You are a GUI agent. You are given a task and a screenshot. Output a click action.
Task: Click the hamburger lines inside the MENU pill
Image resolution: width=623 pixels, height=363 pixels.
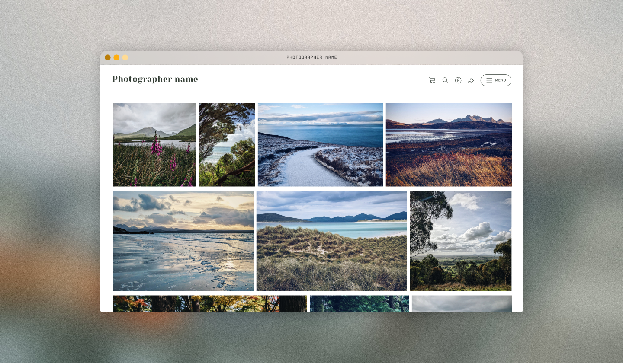pyautogui.click(x=490, y=80)
